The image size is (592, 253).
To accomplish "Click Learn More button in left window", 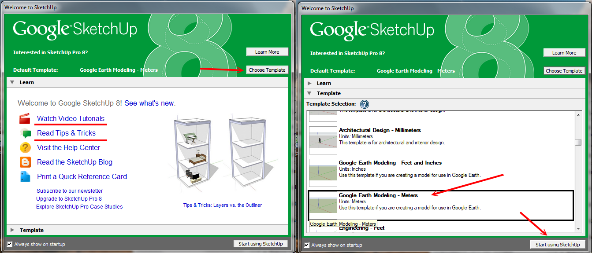I will pos(267,52).
